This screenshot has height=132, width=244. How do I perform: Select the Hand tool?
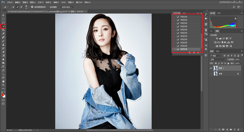3,81
